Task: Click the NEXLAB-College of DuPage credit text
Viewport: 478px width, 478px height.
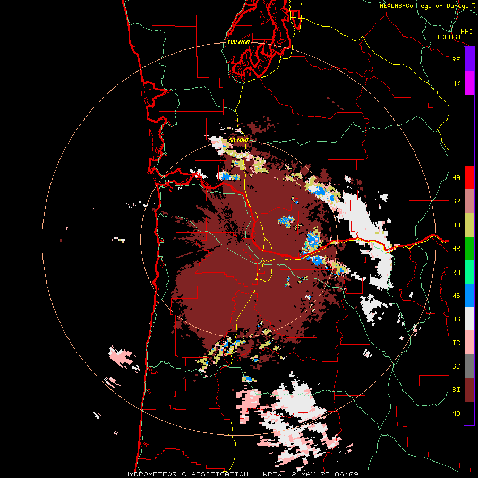Action: pyautogui.click(x=424, y=6)
